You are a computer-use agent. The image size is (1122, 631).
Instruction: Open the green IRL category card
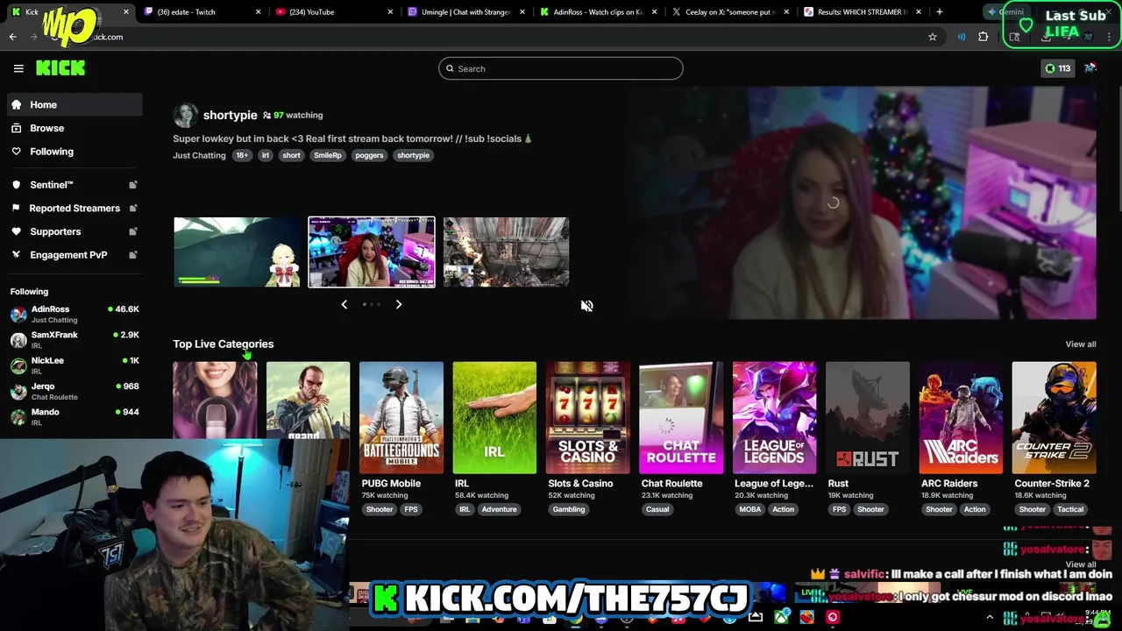tap(494, 418)
